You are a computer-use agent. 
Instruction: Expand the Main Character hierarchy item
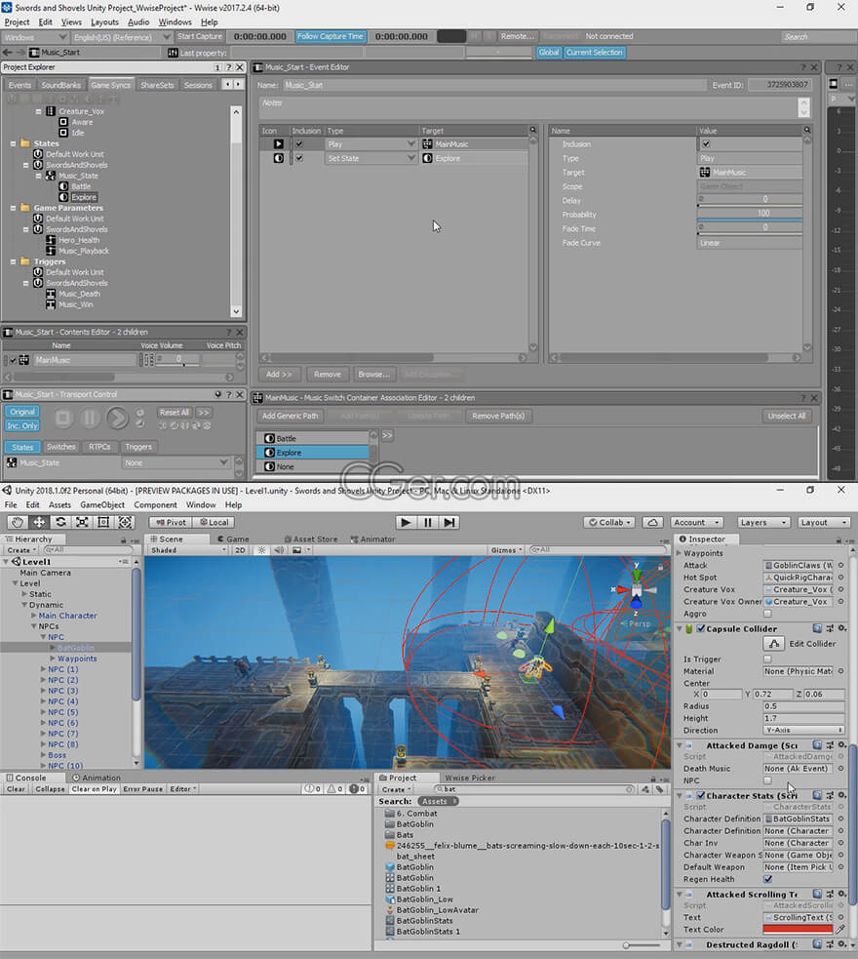click(x=34, y=616)
